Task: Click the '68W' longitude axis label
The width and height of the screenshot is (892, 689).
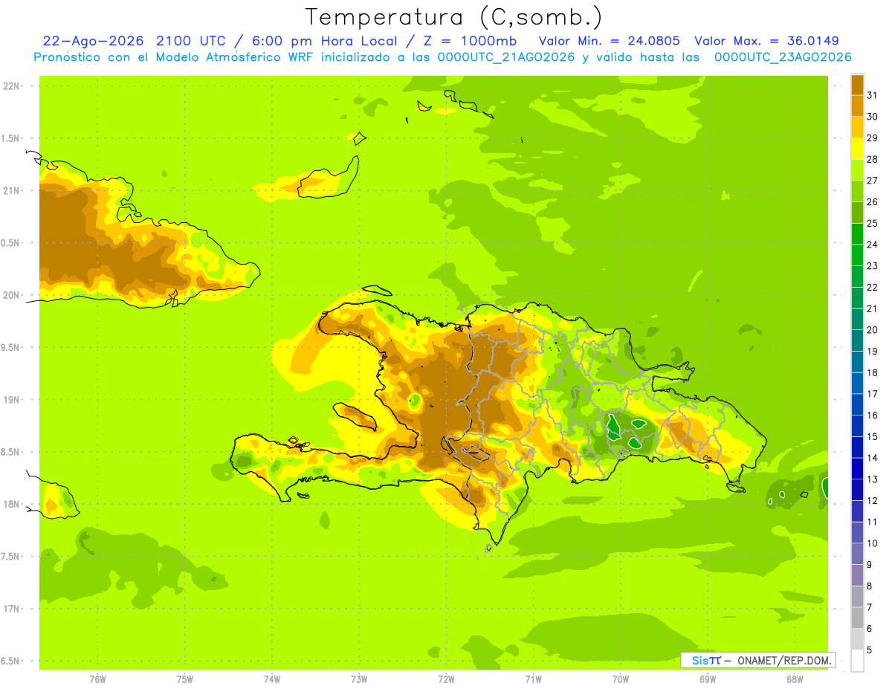Action: (794, 679)
